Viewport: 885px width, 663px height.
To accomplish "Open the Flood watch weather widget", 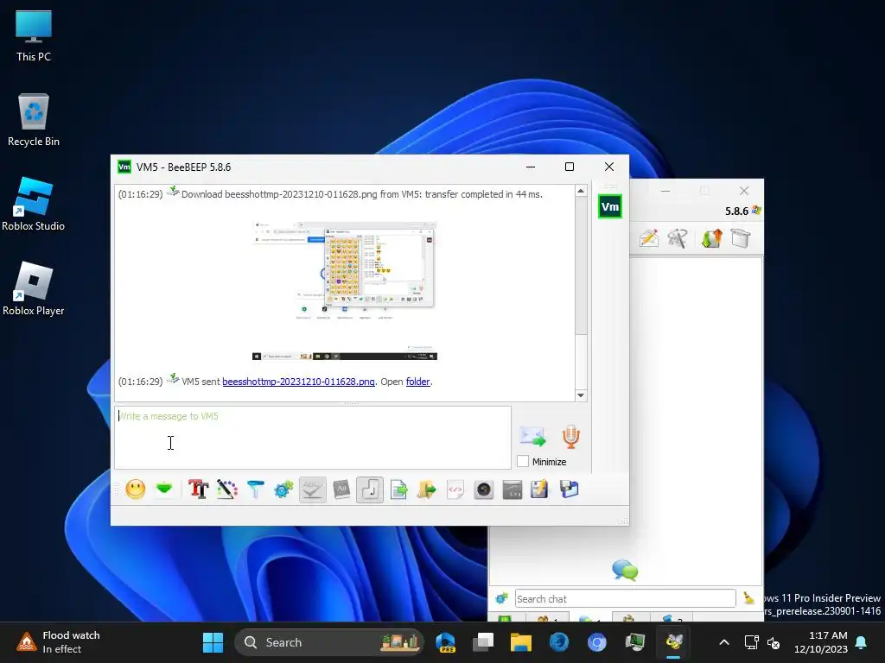I will pyautogui.click(x=58, y=642).
